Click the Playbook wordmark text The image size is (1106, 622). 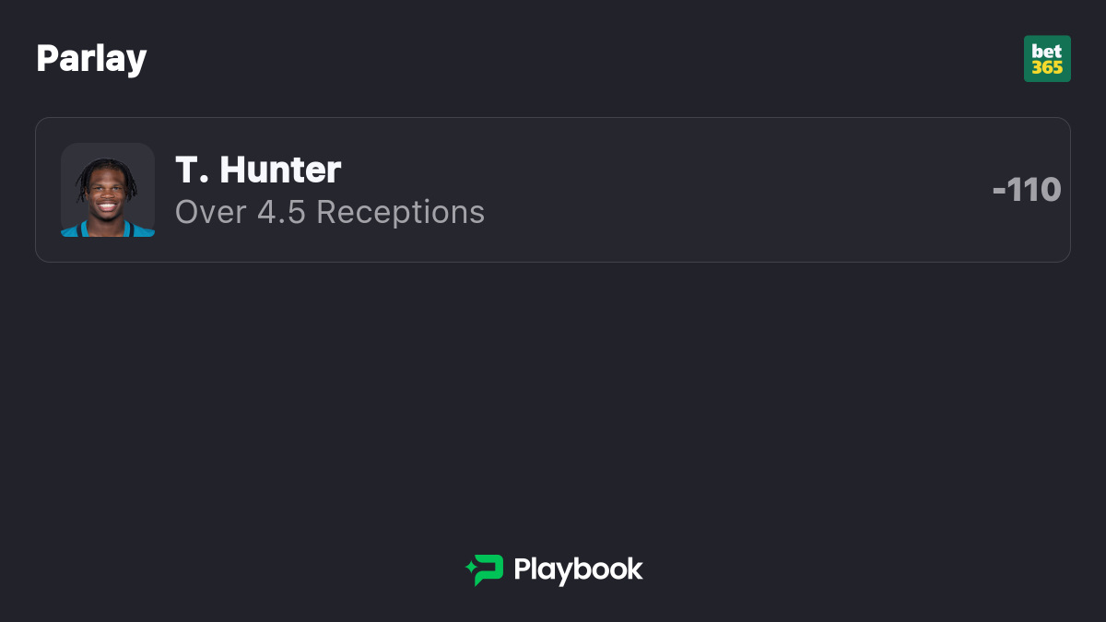pyautogui.click(x=578, y=569)
